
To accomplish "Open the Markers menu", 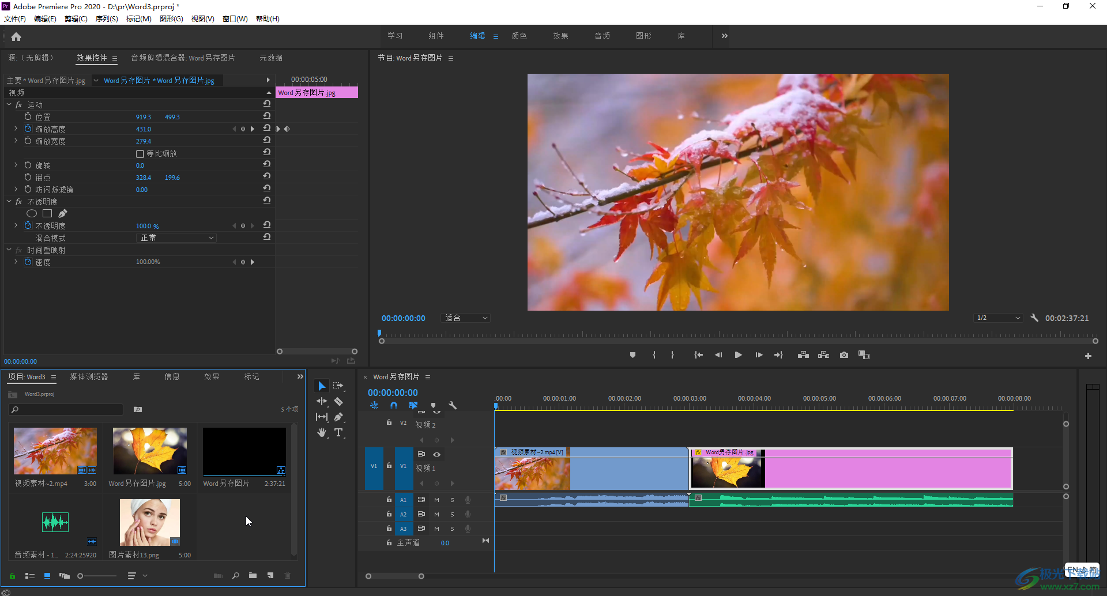I will click(139, 19).
